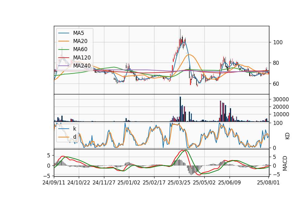Viewport: 299px width, 215px height.
Task: Click the volume axis value 10000
Action: click(281, 114)
